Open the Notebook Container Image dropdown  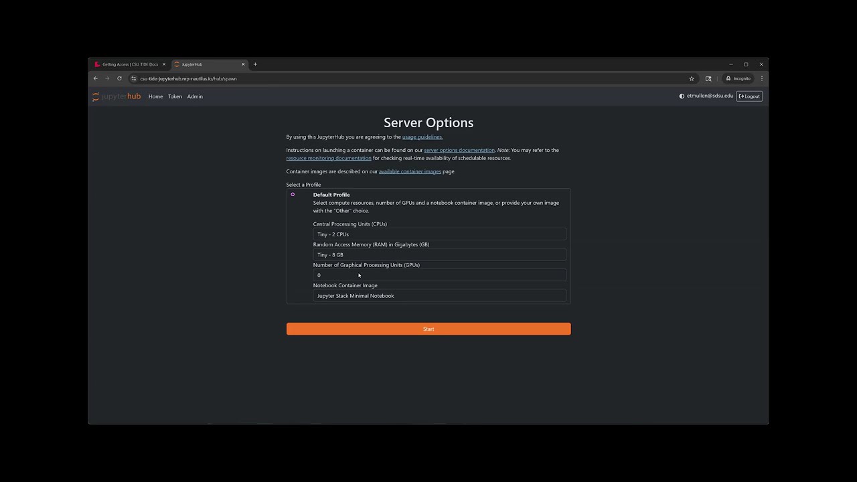point(439,296)
